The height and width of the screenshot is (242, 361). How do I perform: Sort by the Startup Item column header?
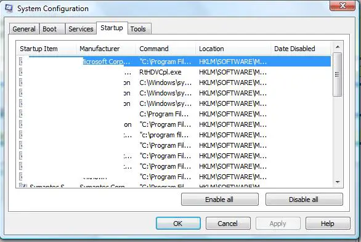click(46, 49)
